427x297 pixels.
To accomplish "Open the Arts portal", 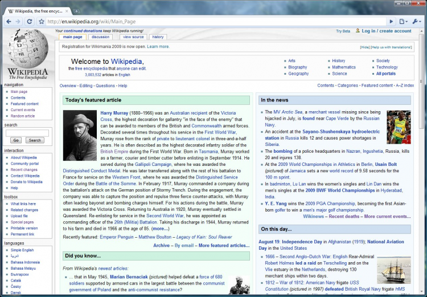I will point(291,61).
